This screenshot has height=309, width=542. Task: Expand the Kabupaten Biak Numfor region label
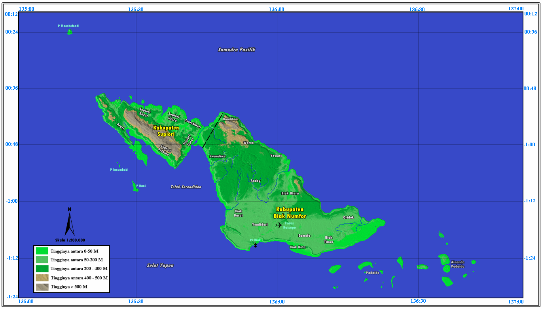290,213
